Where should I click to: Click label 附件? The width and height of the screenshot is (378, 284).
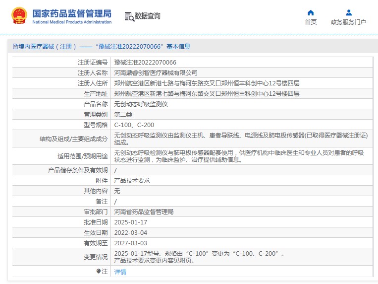[102, 180]
